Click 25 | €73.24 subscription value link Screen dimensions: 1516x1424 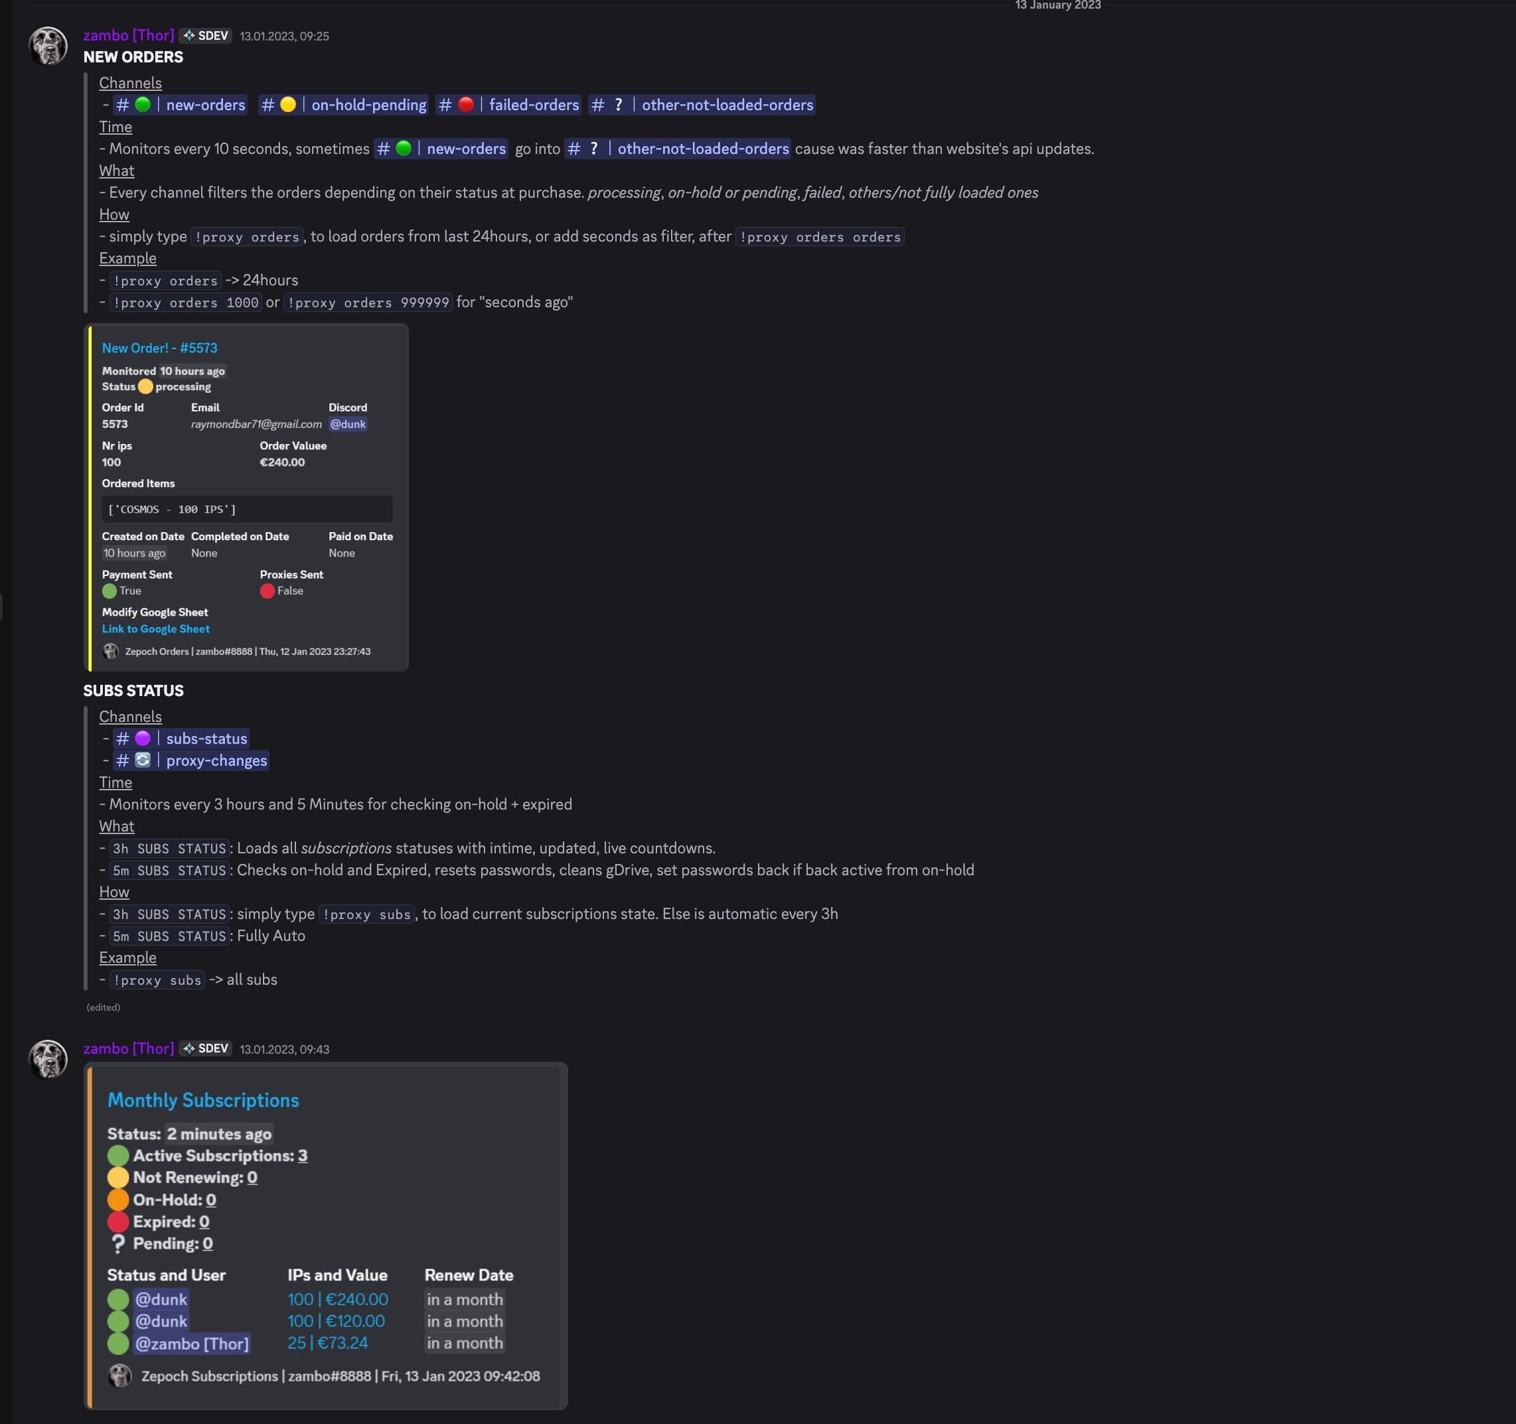[x=328, y=1343]
